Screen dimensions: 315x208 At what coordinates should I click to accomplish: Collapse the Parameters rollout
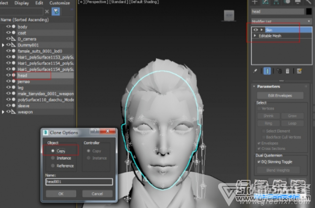click(254, 86)
